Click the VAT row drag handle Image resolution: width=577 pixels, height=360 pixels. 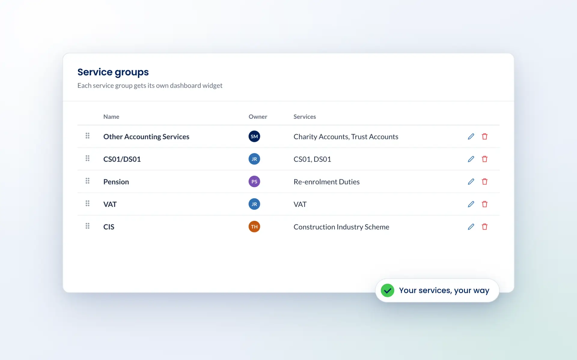point(87,203)
